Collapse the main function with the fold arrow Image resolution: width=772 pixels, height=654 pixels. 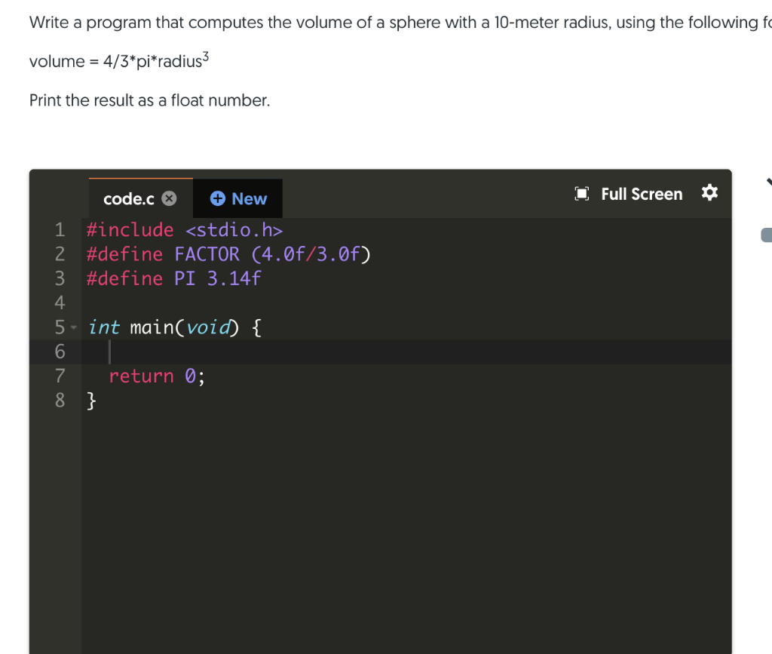pos(73,328)
